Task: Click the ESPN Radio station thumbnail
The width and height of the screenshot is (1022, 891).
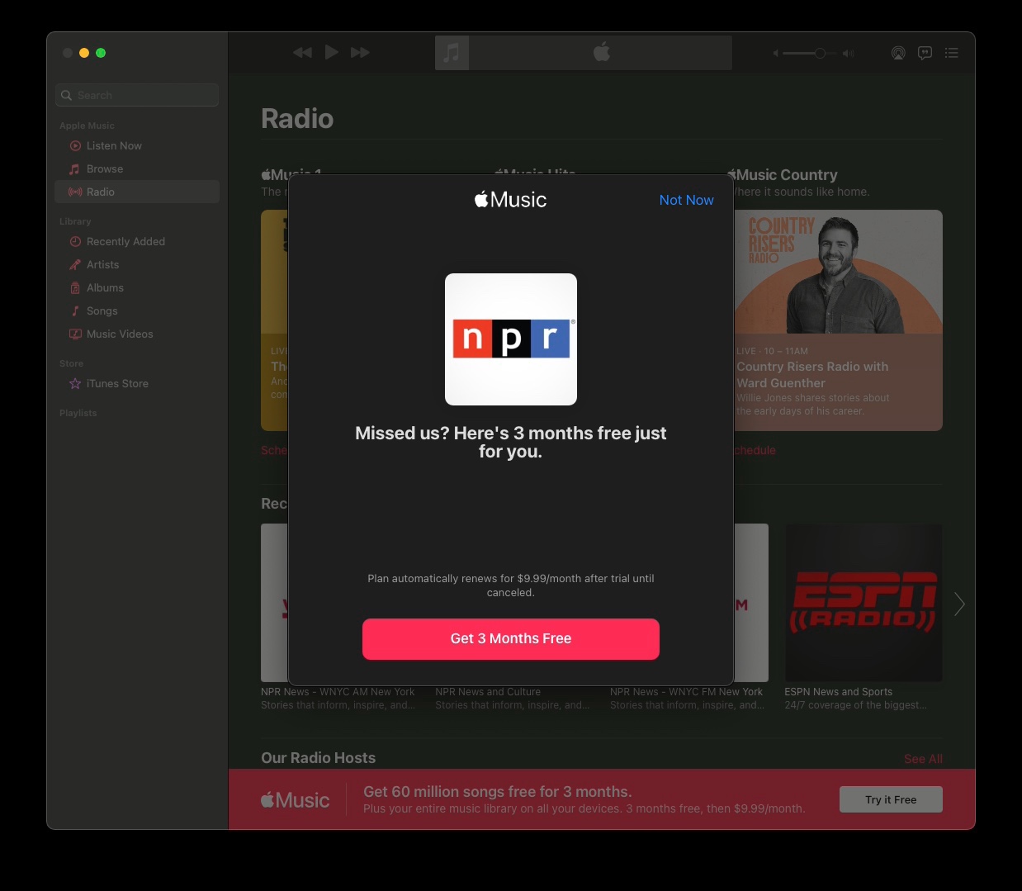Action: [863, 603]
